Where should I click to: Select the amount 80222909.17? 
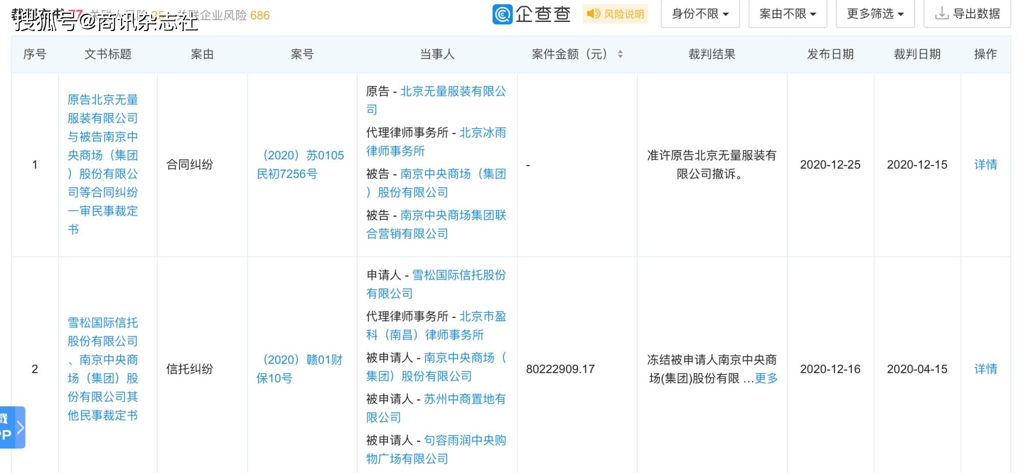point(560,369)
